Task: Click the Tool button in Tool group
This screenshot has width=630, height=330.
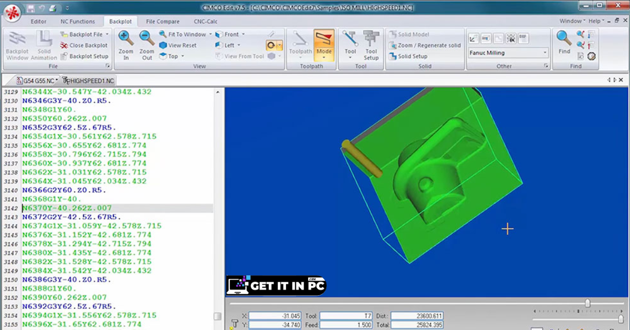Action: [x=350, y=46]
